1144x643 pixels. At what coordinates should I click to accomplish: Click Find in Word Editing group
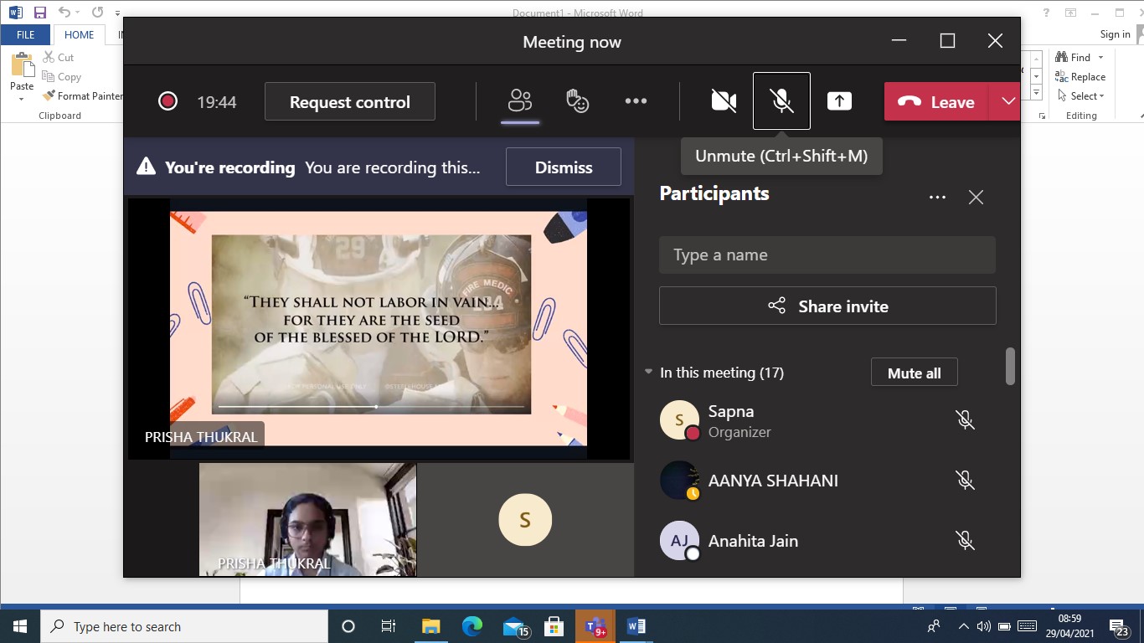(x=1073, y=57)
